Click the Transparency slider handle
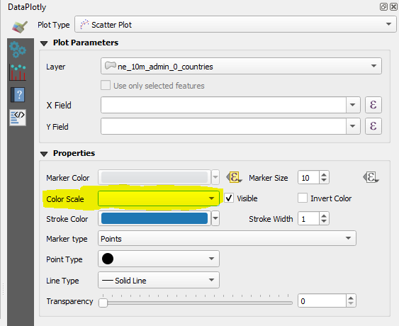The height and width of the screenshot is (326, 399). [103, 303]
